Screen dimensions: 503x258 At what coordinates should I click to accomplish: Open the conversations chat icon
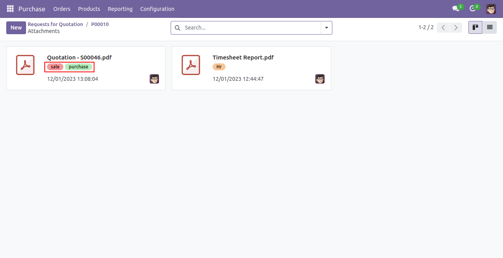click(456, 9)
